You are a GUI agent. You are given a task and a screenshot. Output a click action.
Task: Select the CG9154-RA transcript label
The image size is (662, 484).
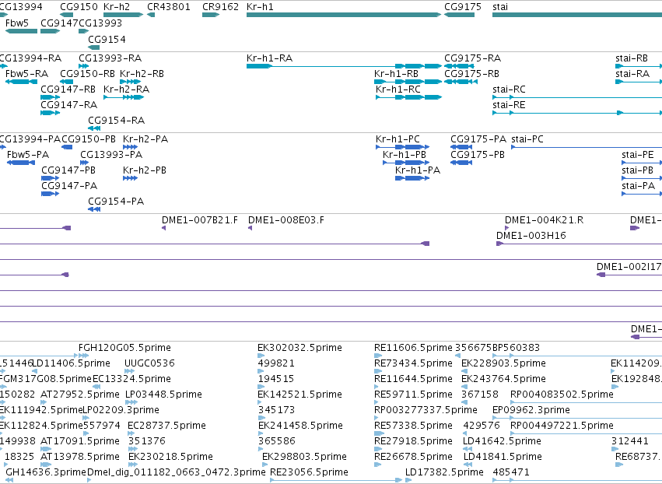point(116,121)
